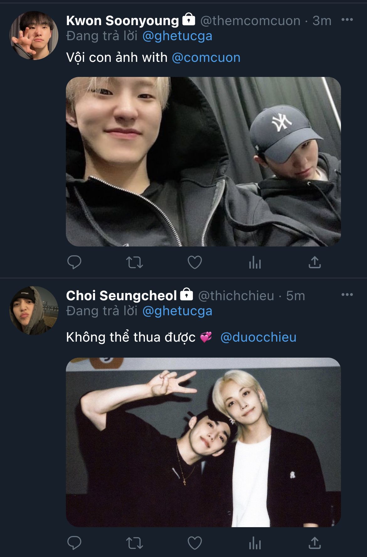Screen dimensions: 367x557
Task: Open @ghetucga link in Kwon Soonyoung's reply
Action: click(x=177, y=36)
